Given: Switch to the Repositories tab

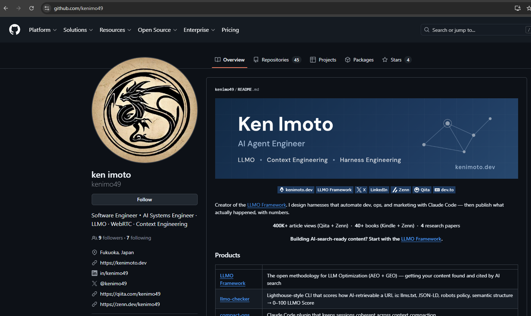Looking at the screenshot, I should point(277,60).
